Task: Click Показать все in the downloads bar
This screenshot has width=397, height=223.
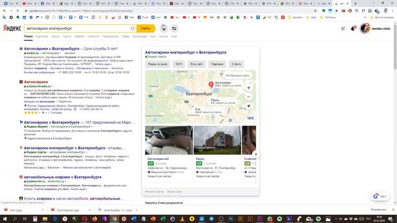Action: (x=378, y=209)
